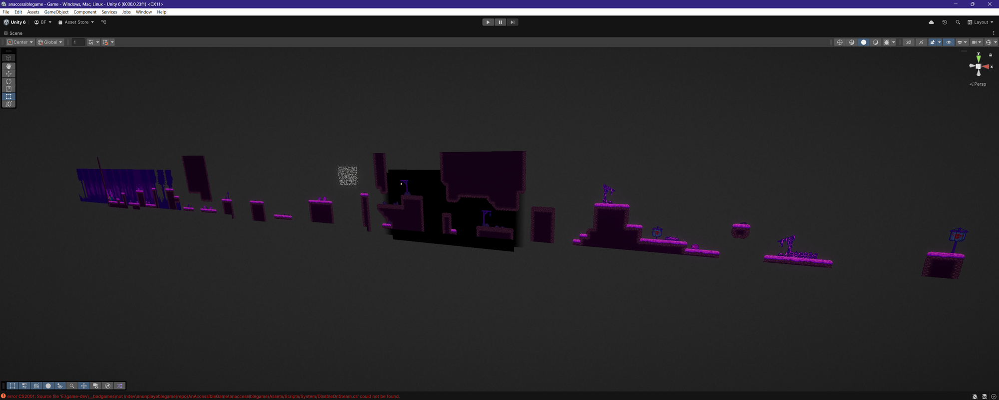Click bottom overlay compass orientation icon
Screen dimensions: 999x400
coord(108,386)
